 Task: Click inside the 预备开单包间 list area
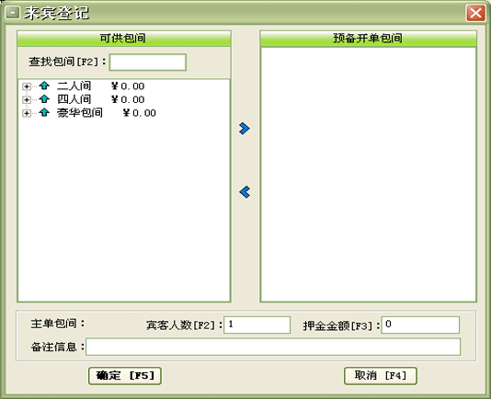[368, 175]
